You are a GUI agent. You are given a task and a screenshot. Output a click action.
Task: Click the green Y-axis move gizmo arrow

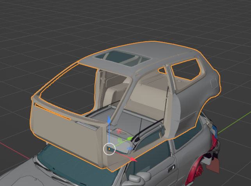coord(130,139)
